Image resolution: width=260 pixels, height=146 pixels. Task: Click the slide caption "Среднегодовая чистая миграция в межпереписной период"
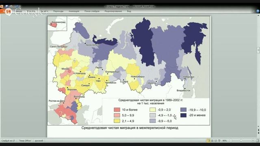(130, 128)
